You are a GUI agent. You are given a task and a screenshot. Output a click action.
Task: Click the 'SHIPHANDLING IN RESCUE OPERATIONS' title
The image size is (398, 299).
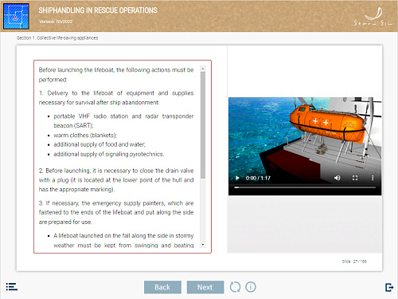coord(98,10)
